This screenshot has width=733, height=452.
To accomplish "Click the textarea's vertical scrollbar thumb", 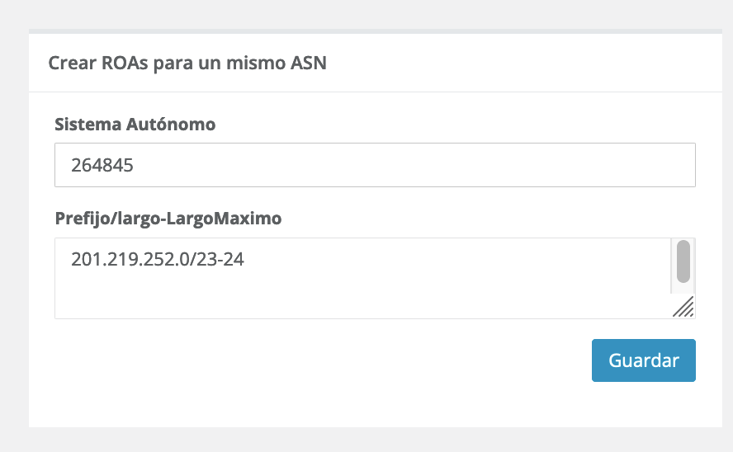I will [x=683, y=261].
